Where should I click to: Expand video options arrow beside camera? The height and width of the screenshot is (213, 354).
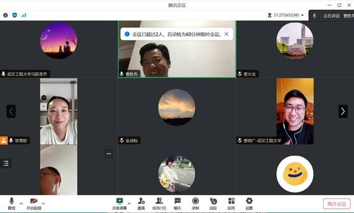[x=43, y=203]
